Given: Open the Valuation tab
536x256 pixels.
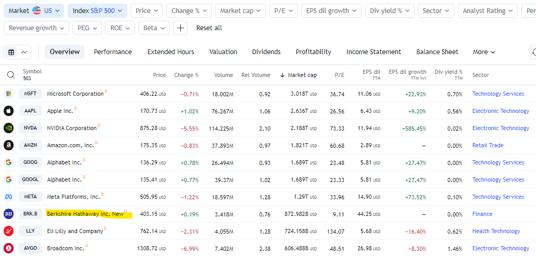Looking at the screenshot, I should (223, 52).
